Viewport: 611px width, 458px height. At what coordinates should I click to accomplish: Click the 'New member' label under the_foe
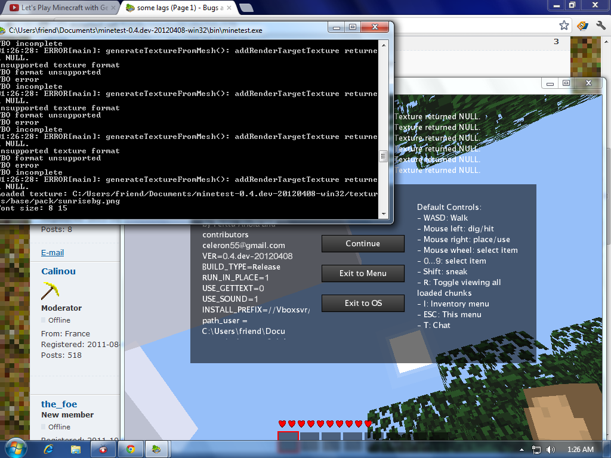[67, 415]
